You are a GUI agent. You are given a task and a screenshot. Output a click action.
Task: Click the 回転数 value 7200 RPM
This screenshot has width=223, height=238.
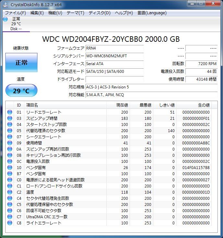coord(201,64)
